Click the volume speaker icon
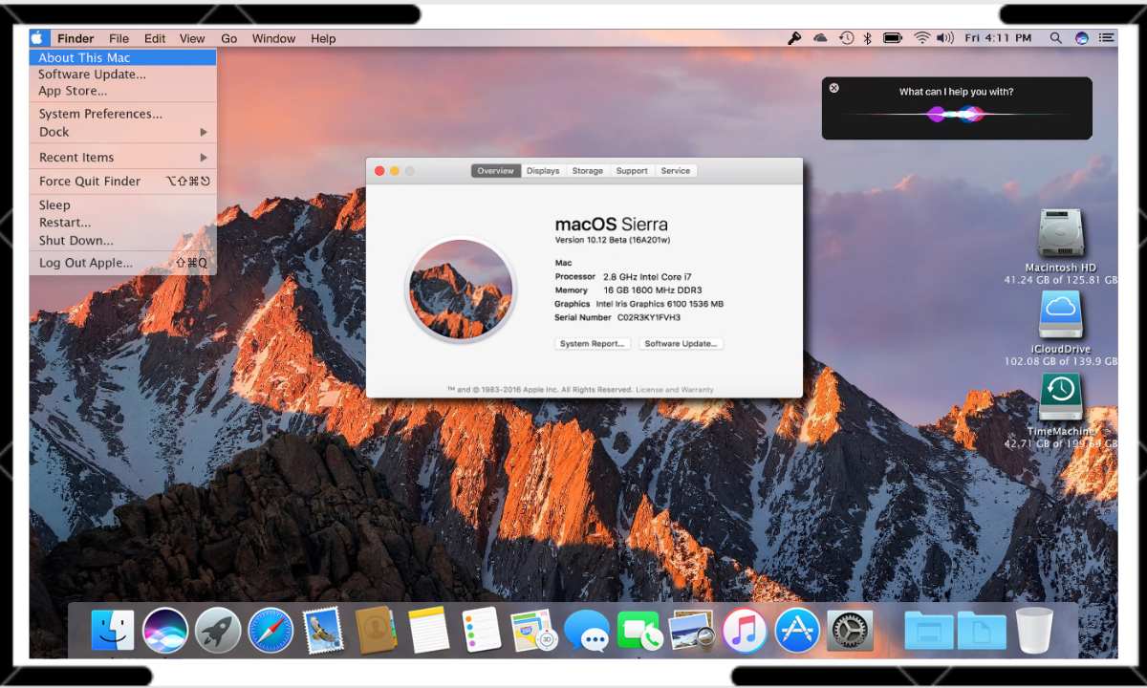 (945, 38)
